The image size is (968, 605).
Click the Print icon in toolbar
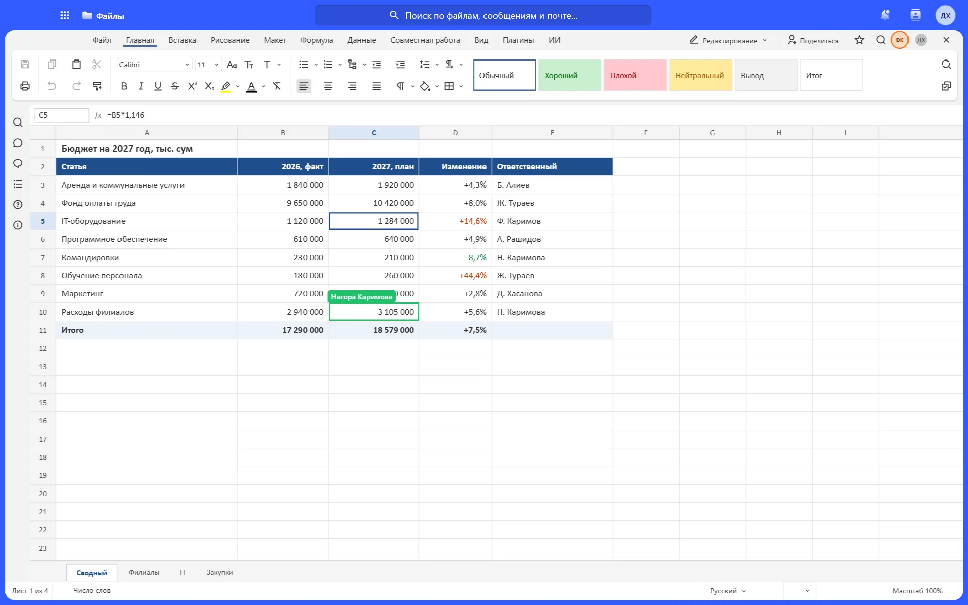click(x=25, y=86)
